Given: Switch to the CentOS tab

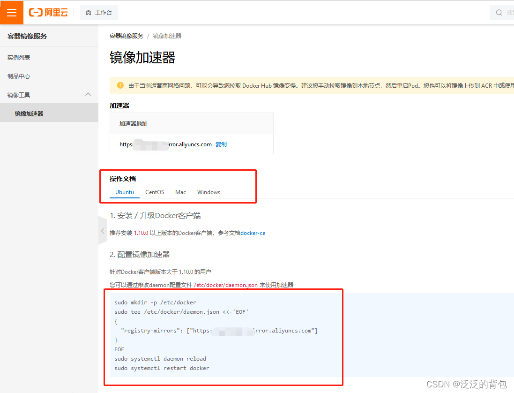Looking at the screenshot, I should point(155,192).
